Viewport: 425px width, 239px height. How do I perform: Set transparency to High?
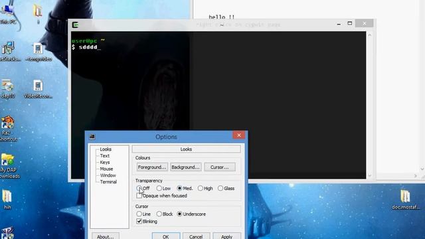click(x=201, y=188)
